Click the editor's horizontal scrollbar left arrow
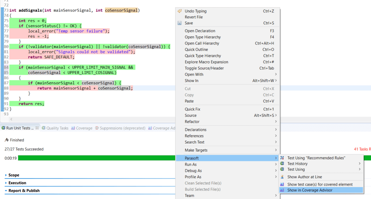The image size is (371, 199). (x=11, y=119)
